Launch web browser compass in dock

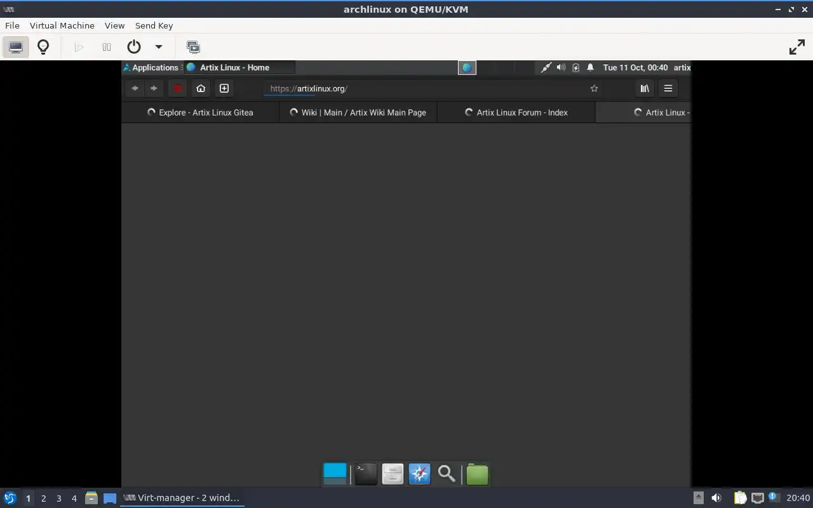(x=419, y=474)
